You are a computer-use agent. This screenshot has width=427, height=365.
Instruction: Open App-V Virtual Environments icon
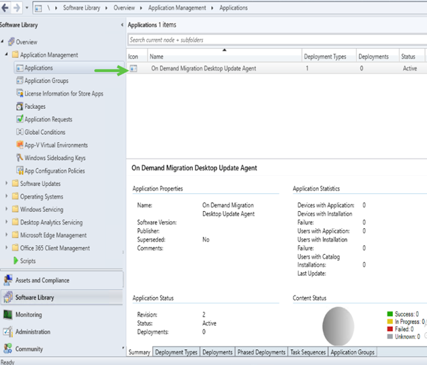[20, 145]
